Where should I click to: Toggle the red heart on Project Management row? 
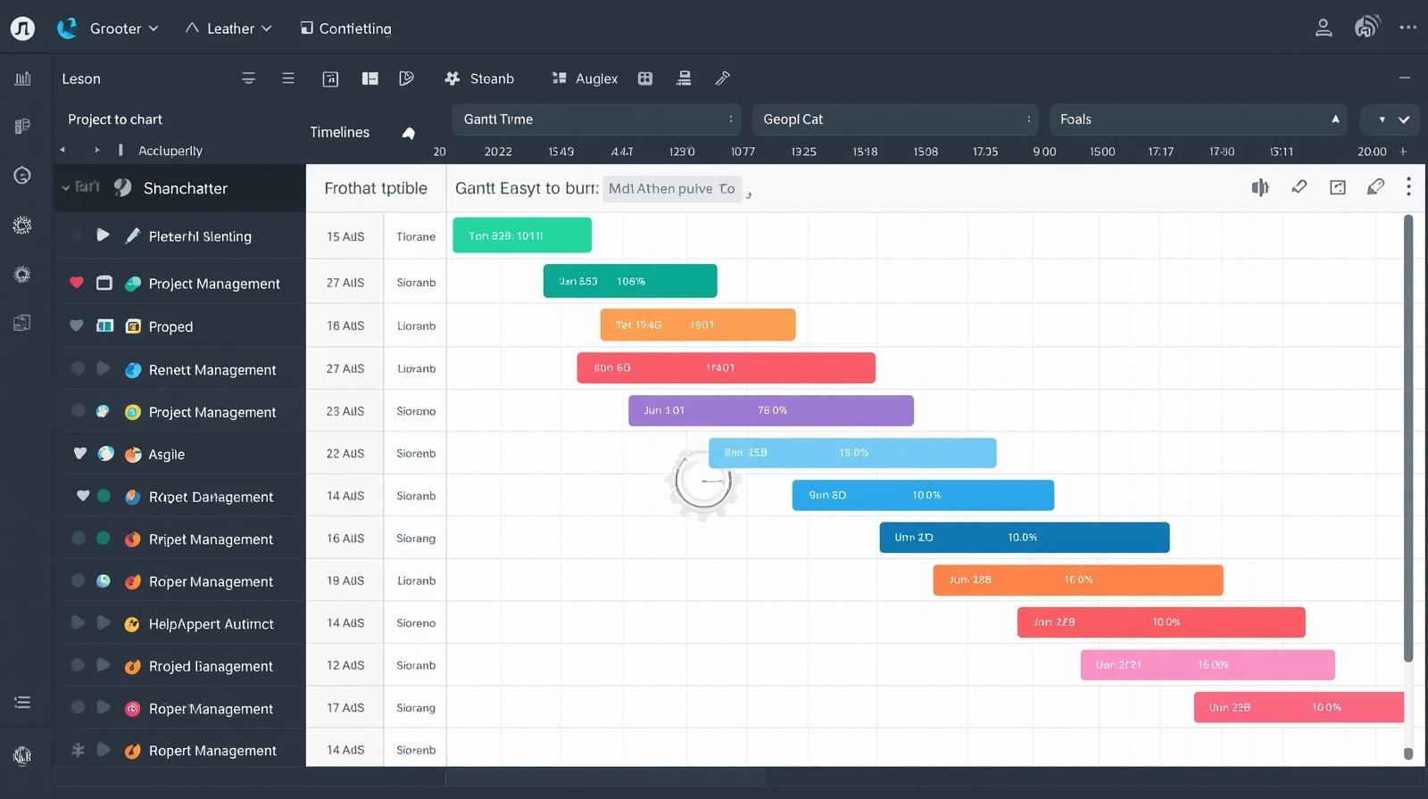tap(77, 283)
